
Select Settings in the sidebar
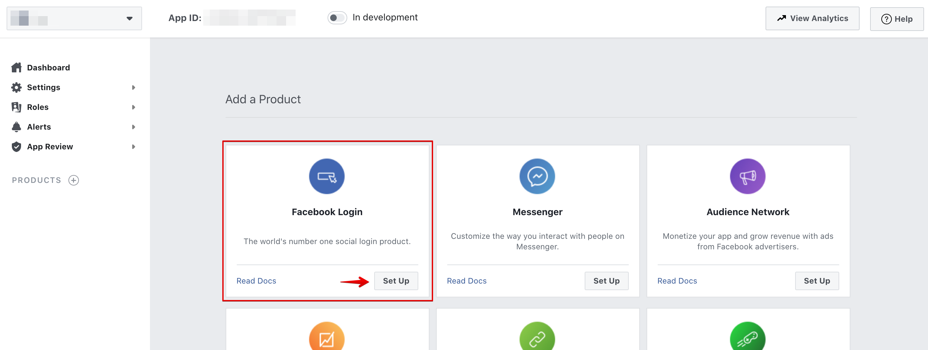pos(44,87)
